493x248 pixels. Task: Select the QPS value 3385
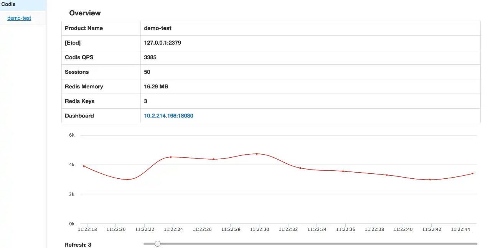click(150, 57)
